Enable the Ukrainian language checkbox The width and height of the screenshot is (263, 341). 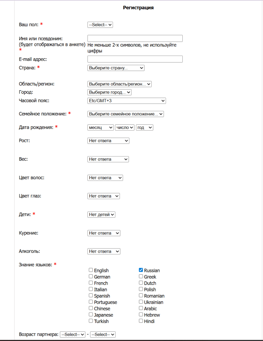pos(141,302)
